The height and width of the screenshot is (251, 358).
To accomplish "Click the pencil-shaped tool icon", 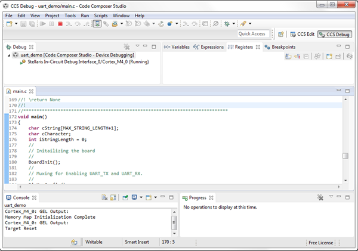I will 243,24.
